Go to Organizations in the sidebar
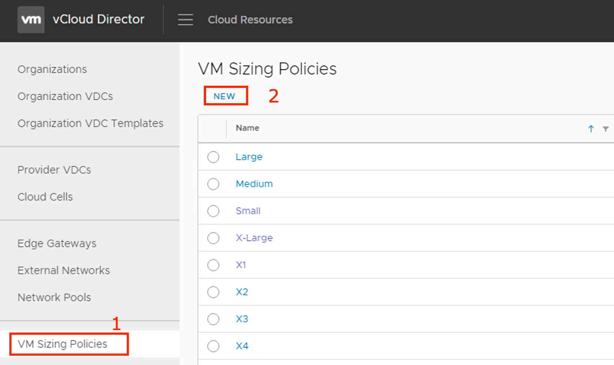Viewport: 614px width, 365px height. [x=52, y=69]
